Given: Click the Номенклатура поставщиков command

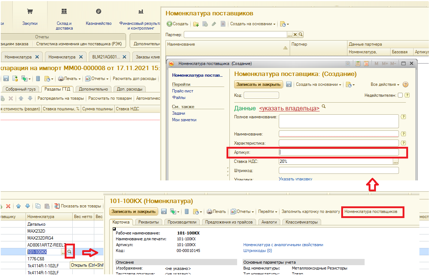Looking at the screenshot, I should (371, 212).
